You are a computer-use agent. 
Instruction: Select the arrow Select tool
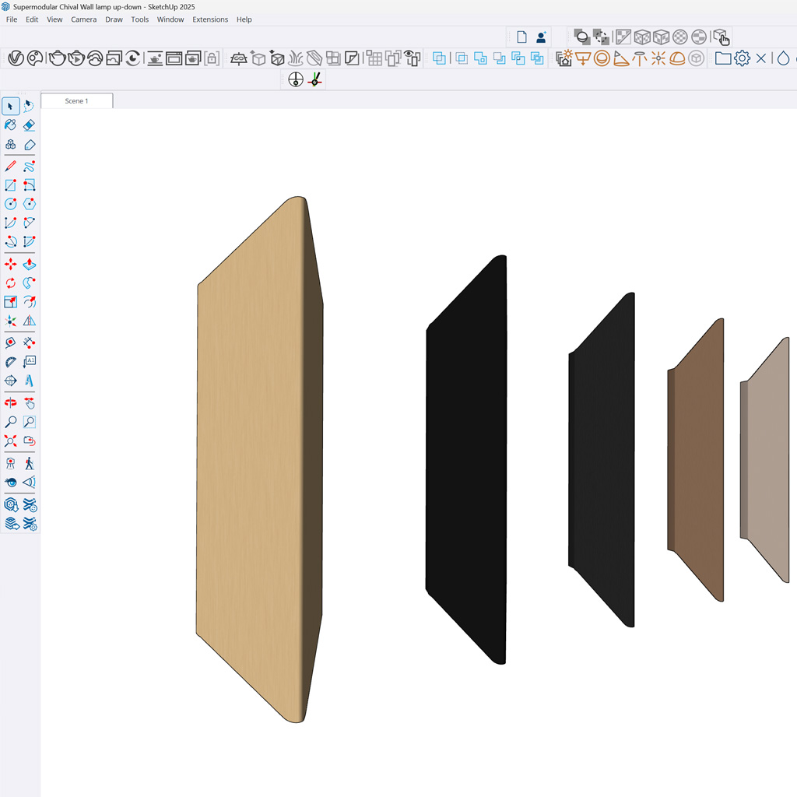[x=11, y=106]
